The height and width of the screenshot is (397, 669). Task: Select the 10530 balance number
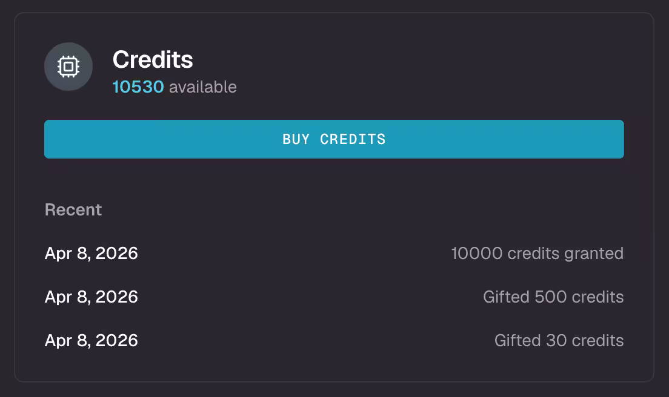pyautogui.click(x=138, y=87)
